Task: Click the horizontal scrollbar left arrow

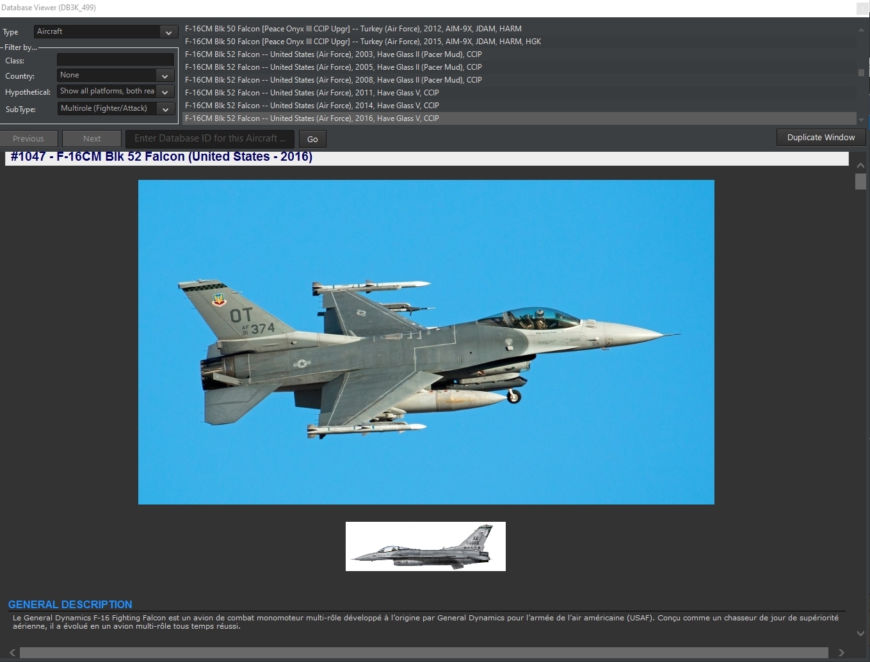Action: click(x=12, y=652)
